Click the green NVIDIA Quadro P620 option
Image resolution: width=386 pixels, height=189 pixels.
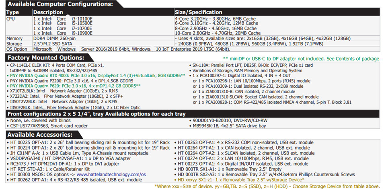75,86
